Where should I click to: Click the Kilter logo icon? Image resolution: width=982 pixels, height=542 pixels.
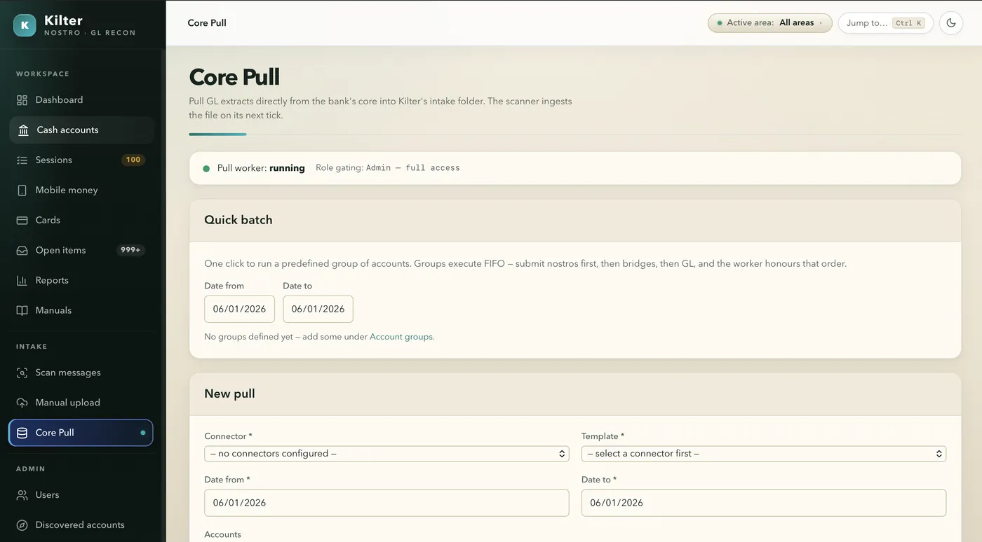click(25, 25)
